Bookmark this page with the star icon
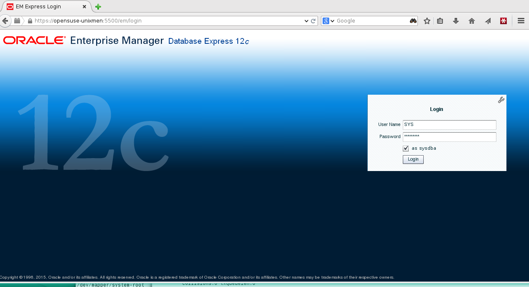529x287 pixels. [x=427, y=21]
